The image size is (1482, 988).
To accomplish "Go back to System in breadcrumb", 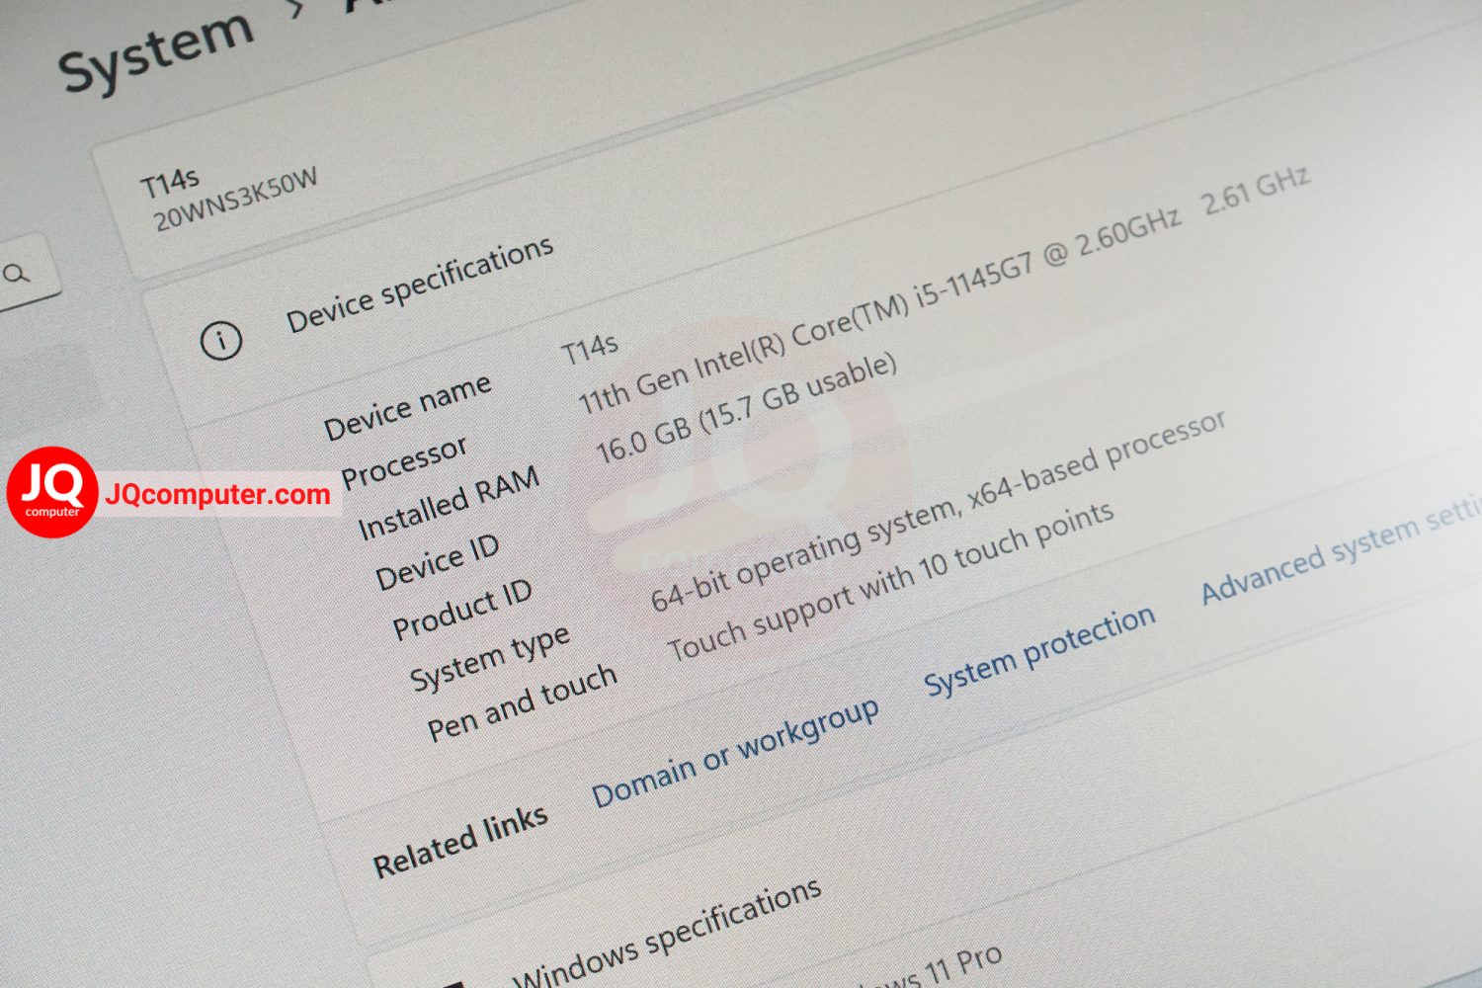I will [x=156, y=50].
